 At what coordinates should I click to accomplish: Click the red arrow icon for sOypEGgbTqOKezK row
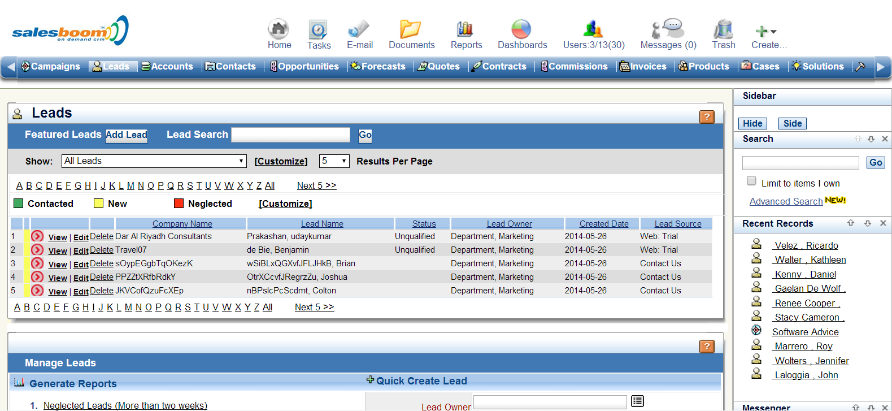tap(37, 263)
